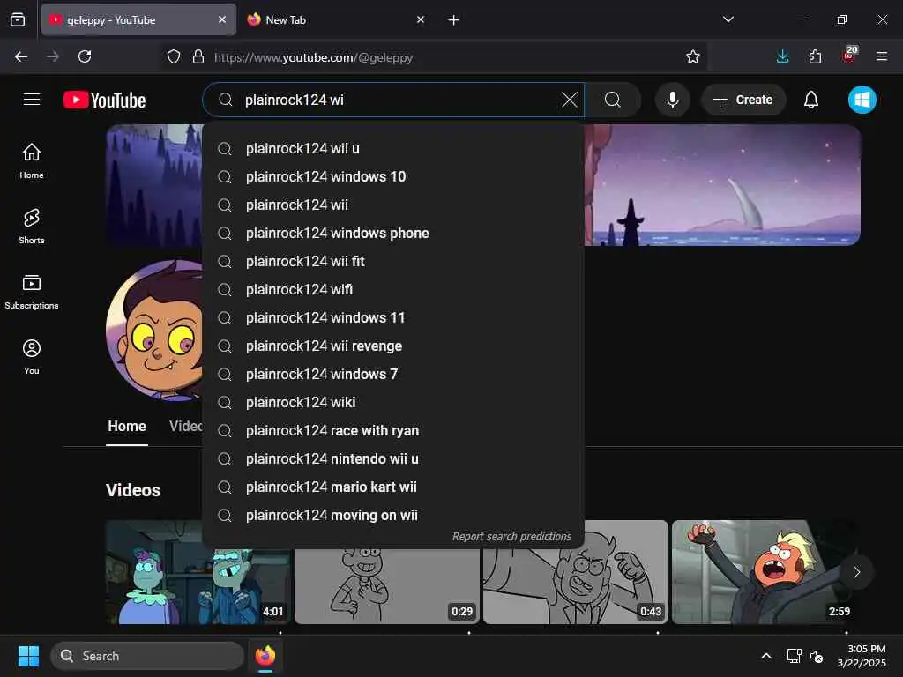Select suggestion plainrock124 wii u
903x677 pixels.
(x=393, y=148)
